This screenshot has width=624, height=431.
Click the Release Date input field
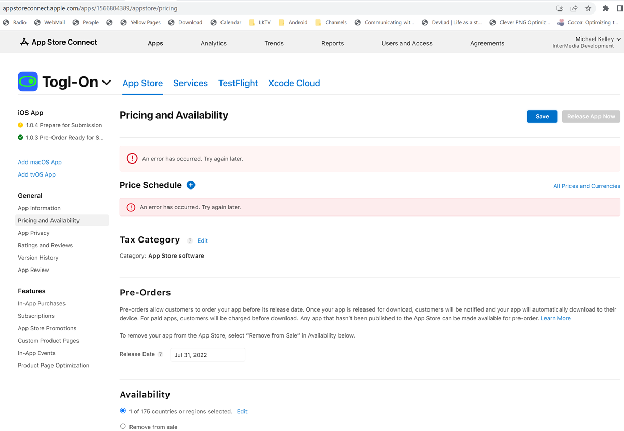207,355
